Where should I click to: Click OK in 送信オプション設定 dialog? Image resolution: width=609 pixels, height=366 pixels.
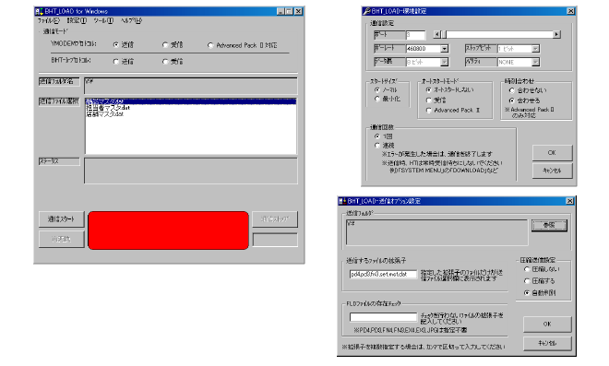click(x=547, y=325)
